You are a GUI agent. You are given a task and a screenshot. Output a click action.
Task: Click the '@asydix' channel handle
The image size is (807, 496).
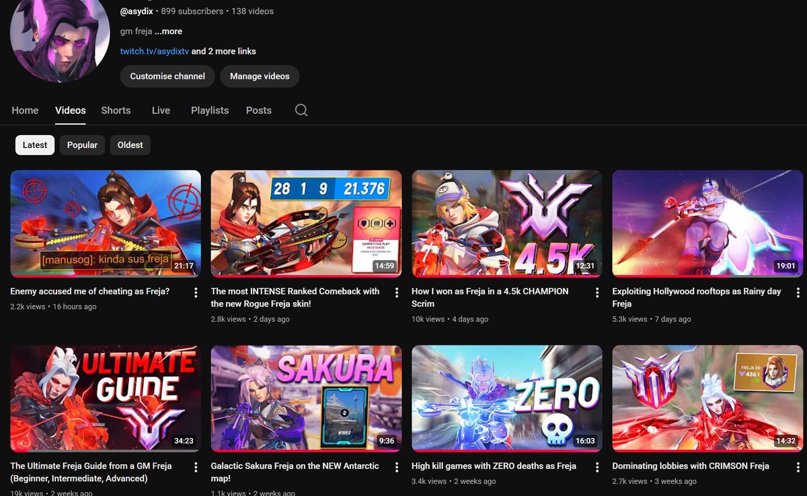pos(137,11)
